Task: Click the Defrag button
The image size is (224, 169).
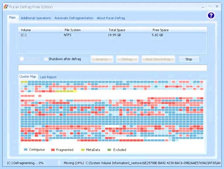Action: pos(127,59)
